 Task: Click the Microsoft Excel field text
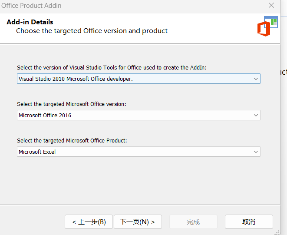tap(37, 152)
